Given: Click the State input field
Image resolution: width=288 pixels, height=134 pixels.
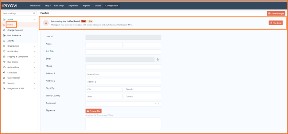Looking at the screenshot, I should coord(104,97).
